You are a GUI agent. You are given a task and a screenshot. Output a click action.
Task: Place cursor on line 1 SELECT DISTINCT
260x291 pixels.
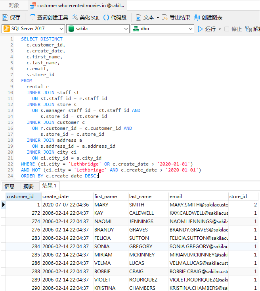click(42, 39)
